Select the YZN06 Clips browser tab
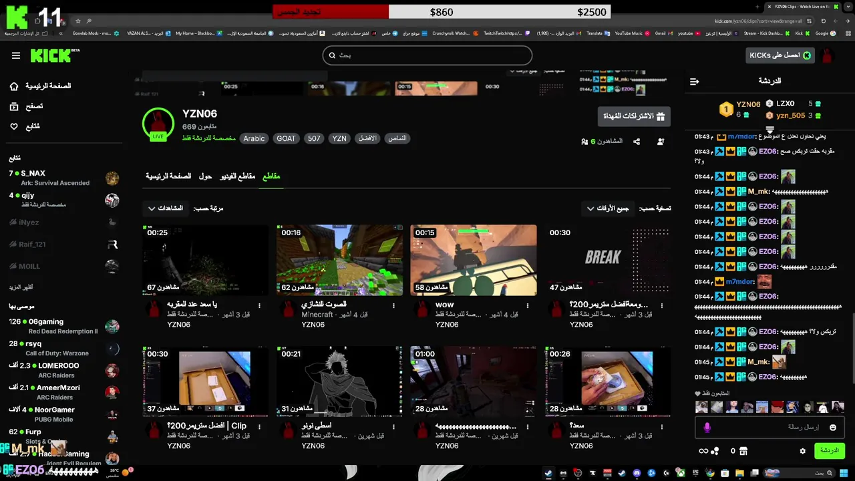The height and width of the screenshot is (481, 855). (804, 7)
